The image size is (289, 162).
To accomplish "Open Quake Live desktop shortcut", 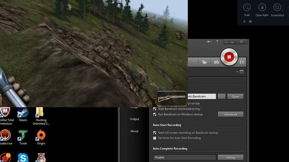I will click(x=5, y=137).
